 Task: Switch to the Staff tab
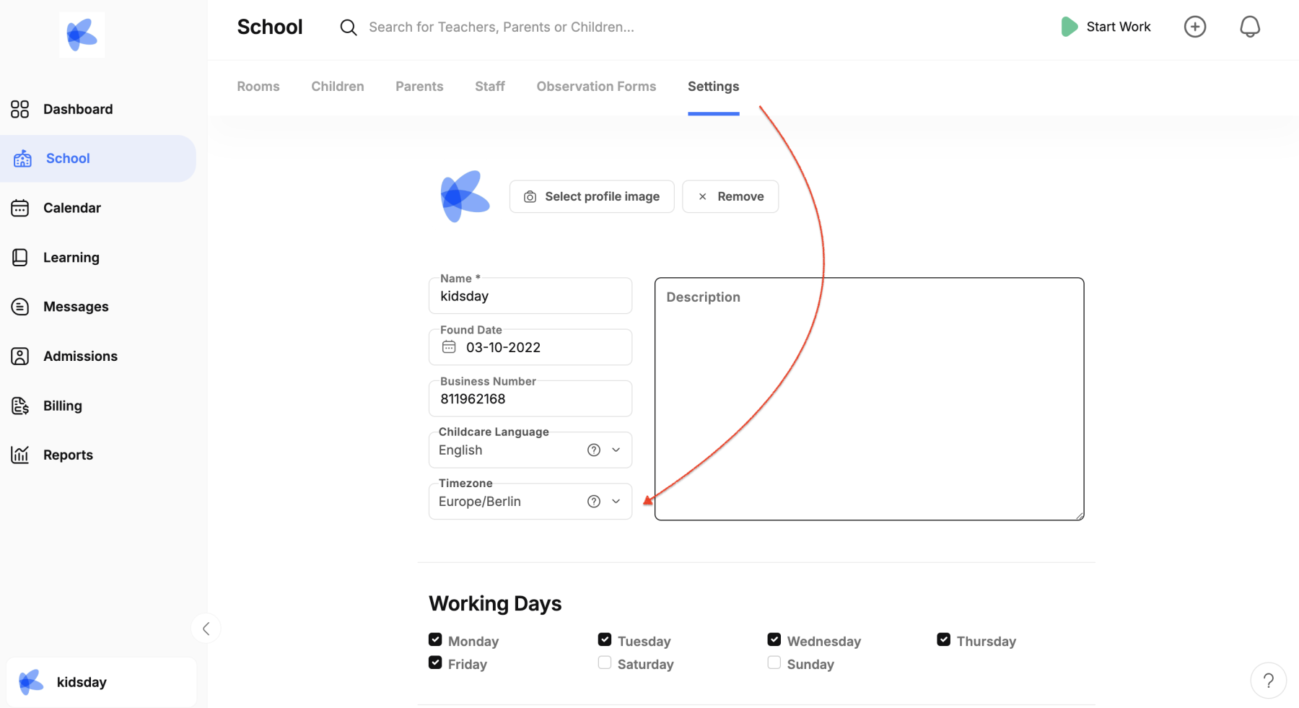pos(489,86)
